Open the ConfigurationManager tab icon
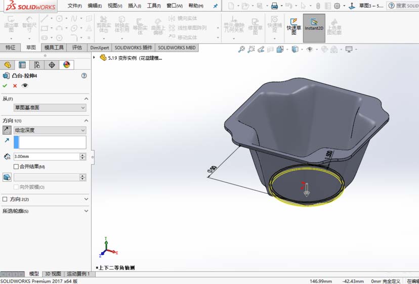 (37, 65)
